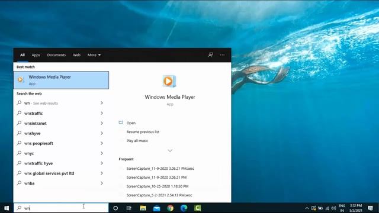Launch Google Chrome from the taskbar

[x=171, y=208]
